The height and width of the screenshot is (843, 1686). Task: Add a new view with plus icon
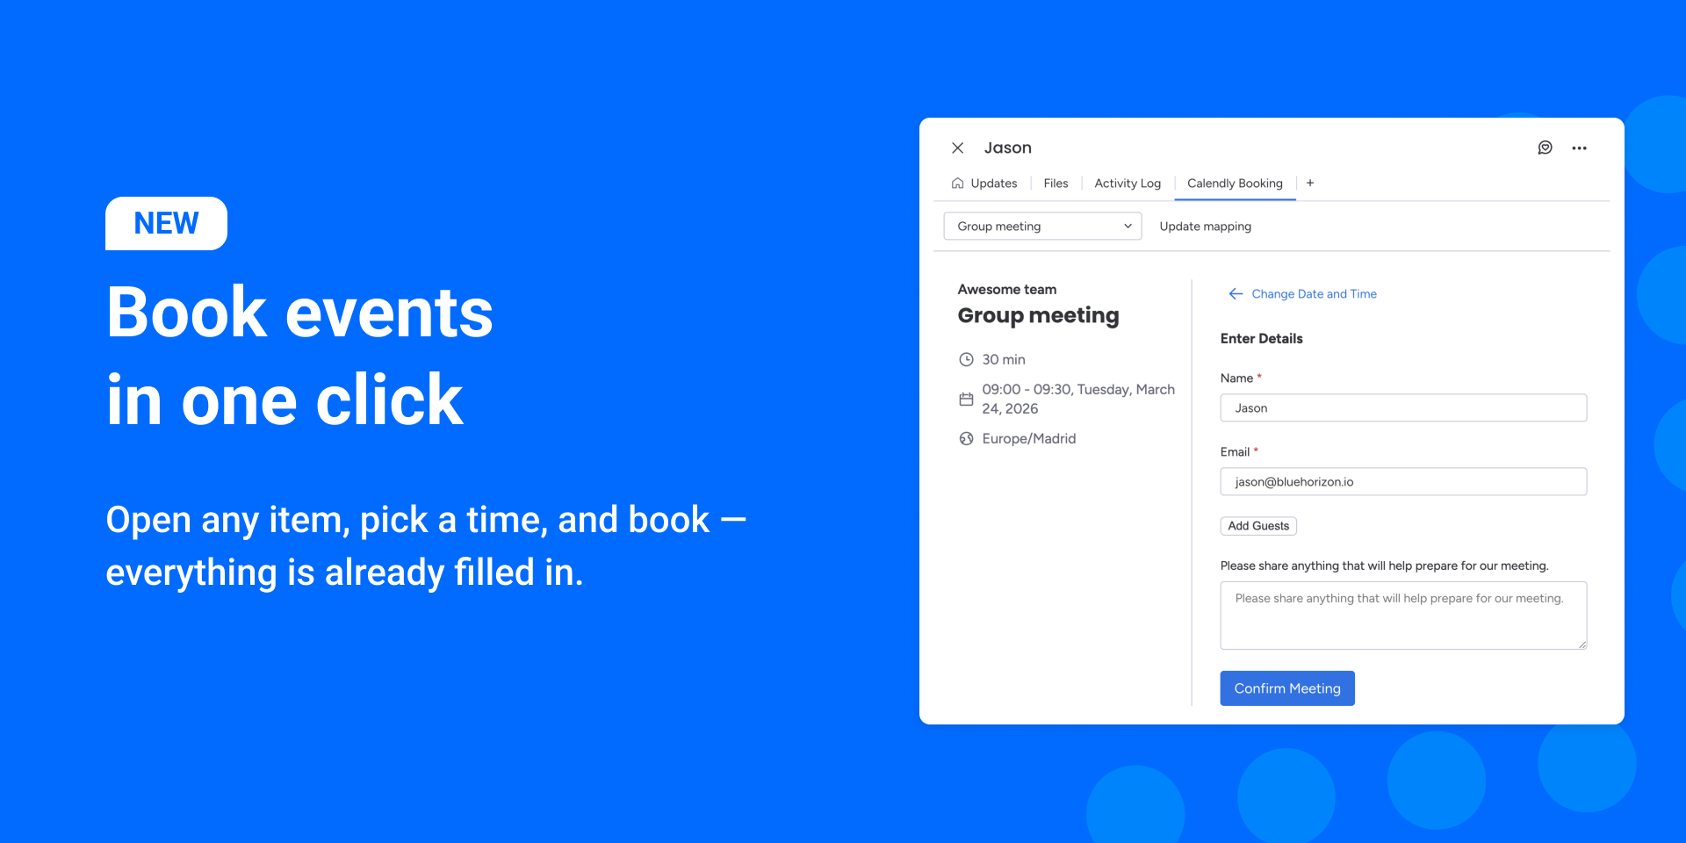(x=1310, y=183)
